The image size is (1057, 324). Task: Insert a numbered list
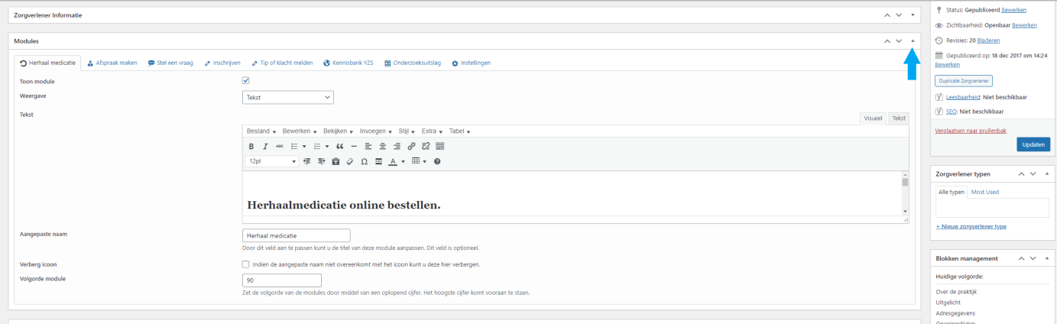317,146
